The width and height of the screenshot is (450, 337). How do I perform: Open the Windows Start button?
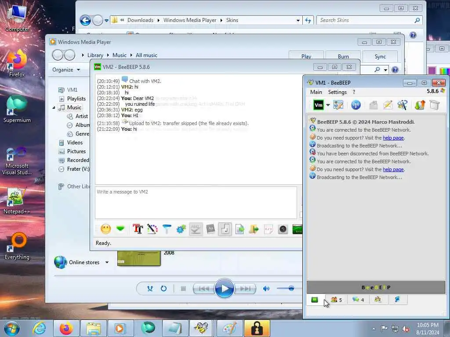tap(12, 328)
